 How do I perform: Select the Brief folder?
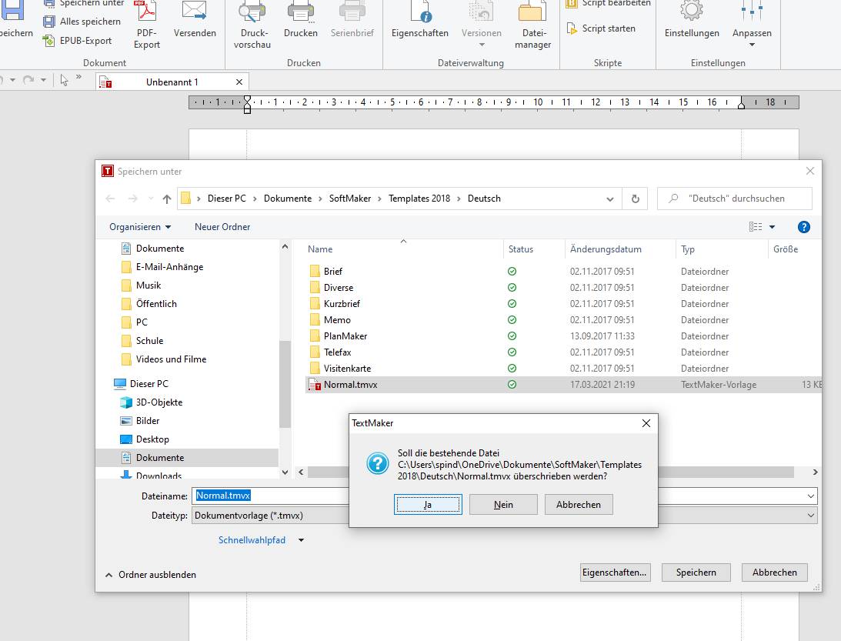332,272
